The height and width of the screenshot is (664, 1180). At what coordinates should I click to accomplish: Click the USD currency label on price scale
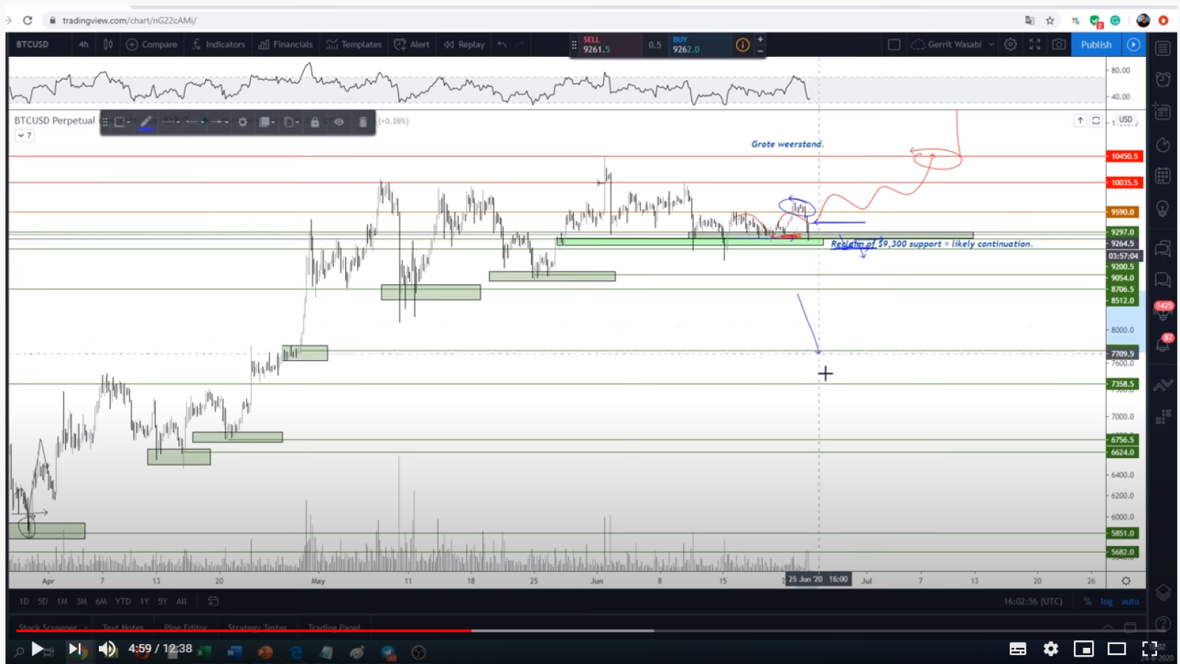pyautogui.click(x=1125, y=120)
